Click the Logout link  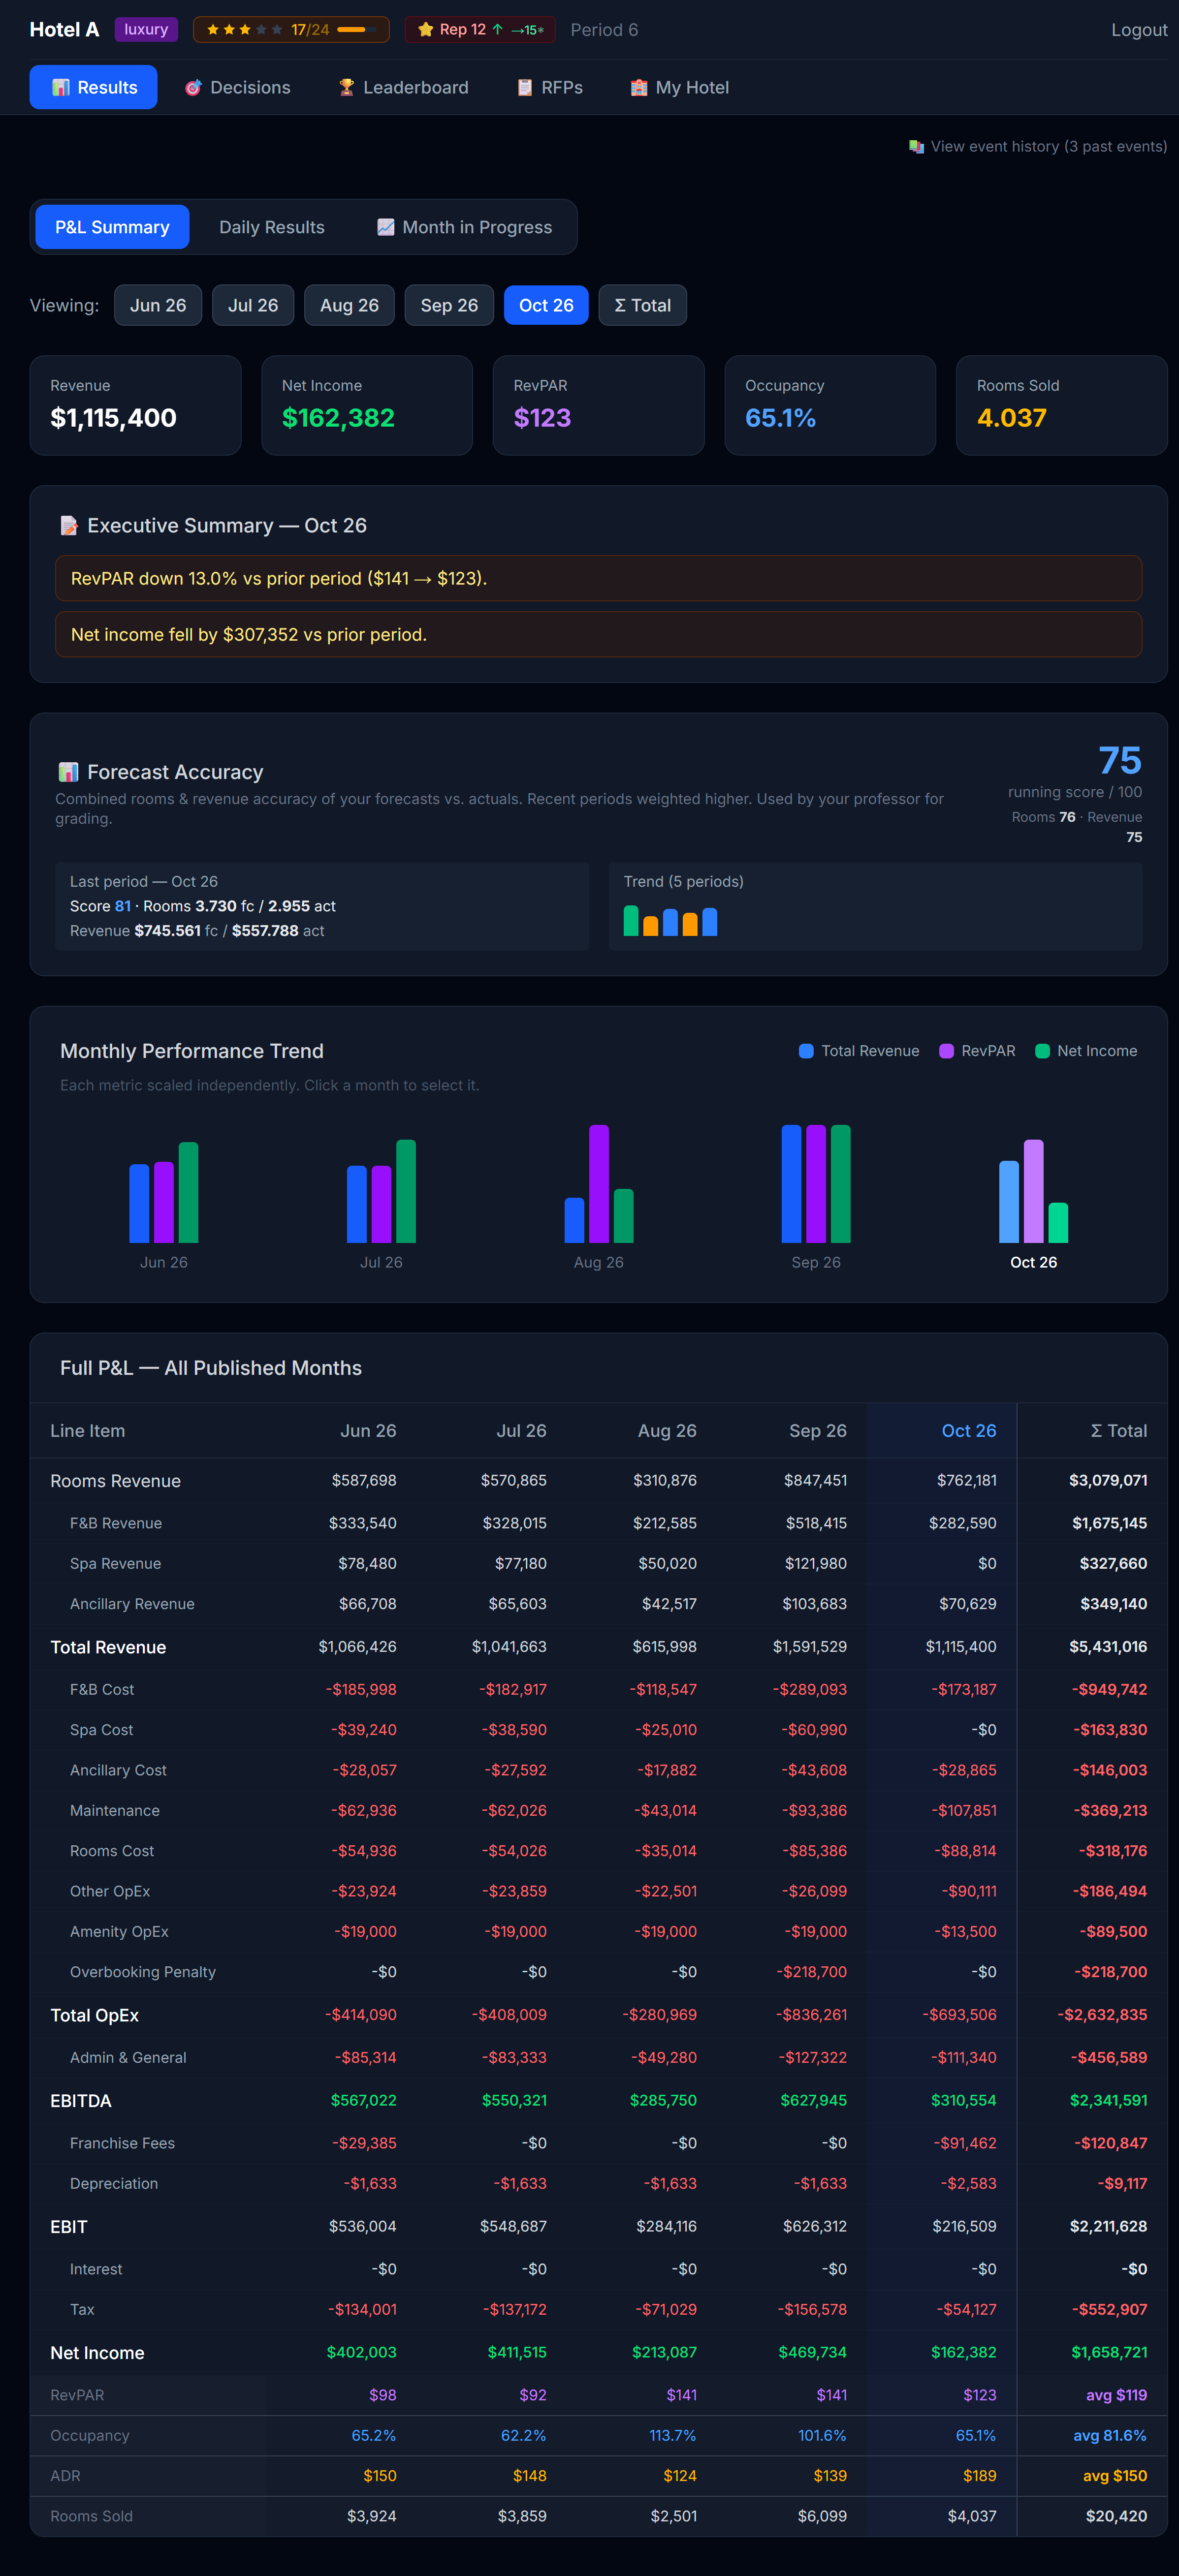1139,30
